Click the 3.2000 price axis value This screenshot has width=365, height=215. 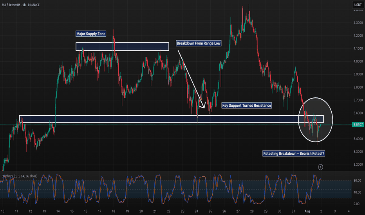click(x=358, y=165)
